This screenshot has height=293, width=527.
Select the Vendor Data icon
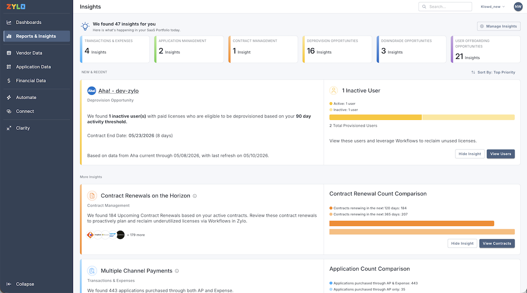pyautogui.click(x=9, y=53)
